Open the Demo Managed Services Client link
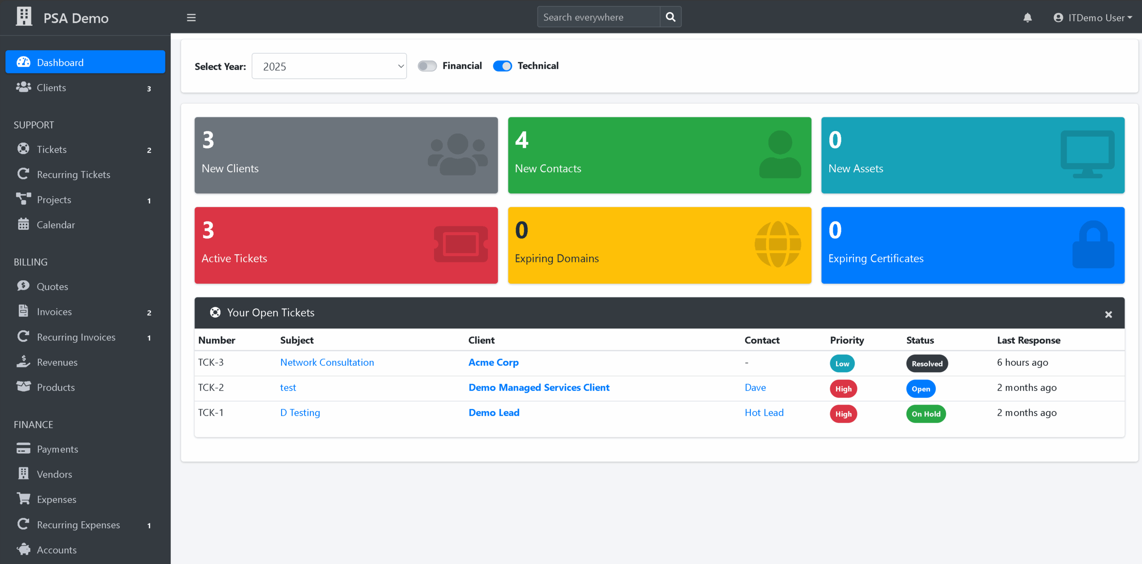Image resolution: width=1142 pixels, height=564 pixels. (x=539, y=388)
